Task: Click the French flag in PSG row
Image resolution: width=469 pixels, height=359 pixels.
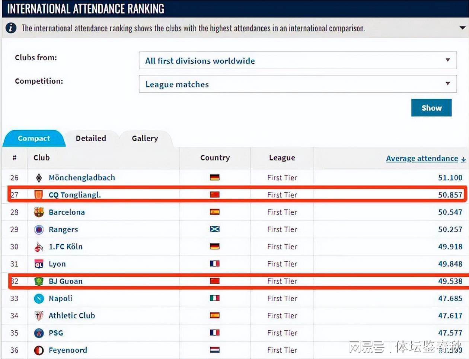Action: (x=215, y=333)
